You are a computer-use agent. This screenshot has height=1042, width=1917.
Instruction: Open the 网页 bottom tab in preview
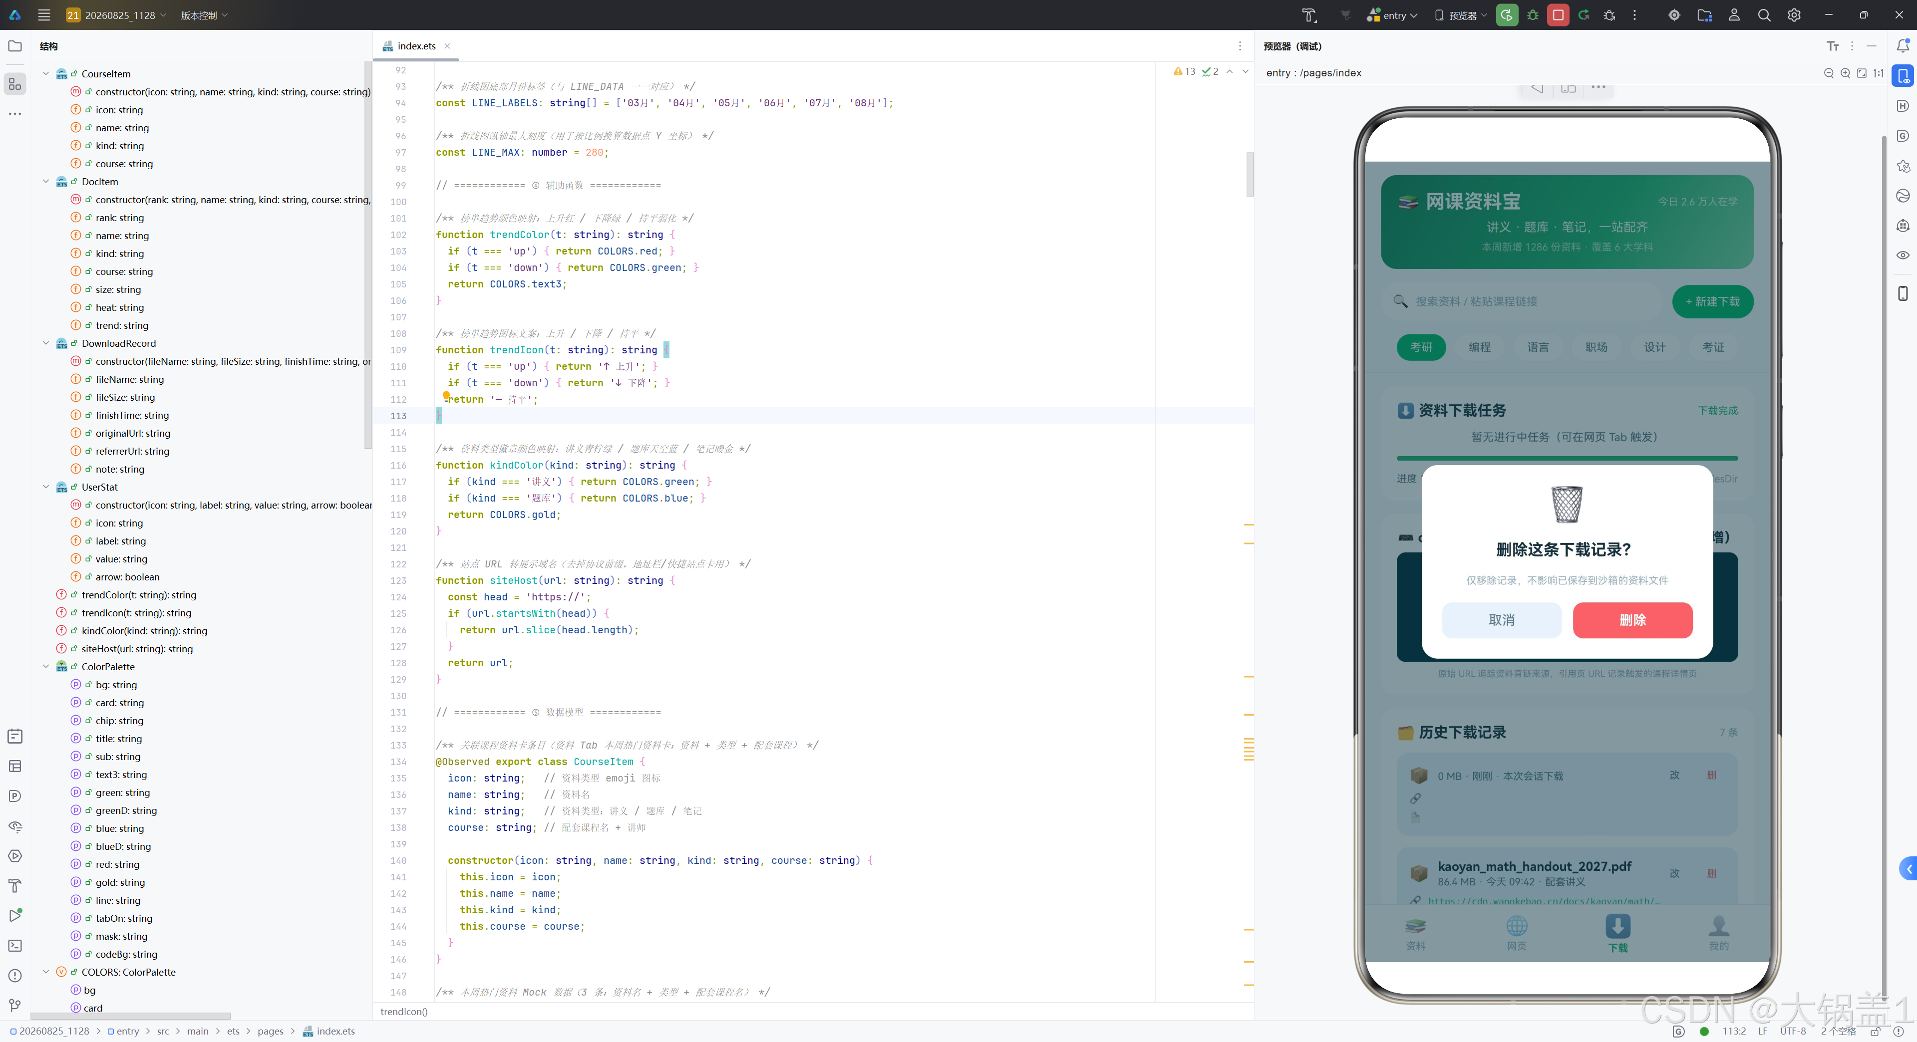tap(1517, 934)
